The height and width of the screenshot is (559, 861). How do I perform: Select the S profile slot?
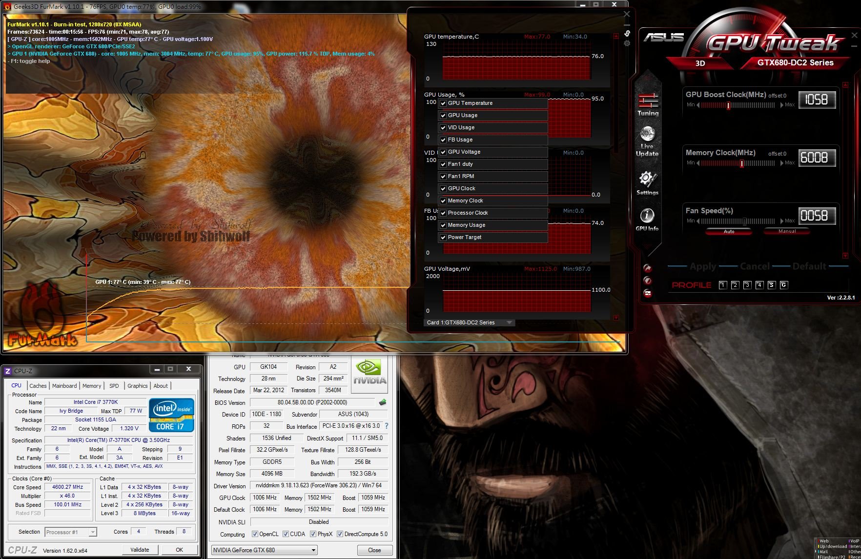click(x=772, y=285)
